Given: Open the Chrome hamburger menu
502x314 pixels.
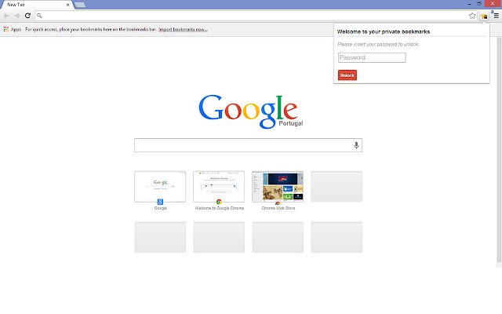Looking at the screenshot, I should click(496, 16).
